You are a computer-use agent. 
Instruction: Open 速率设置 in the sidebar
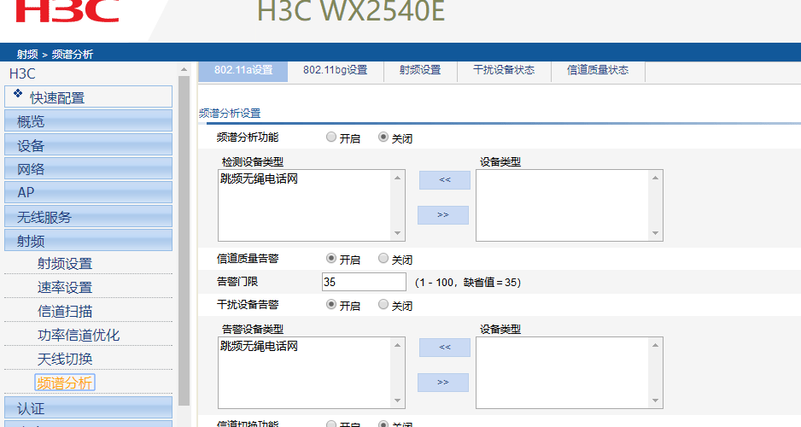point(65,288)
